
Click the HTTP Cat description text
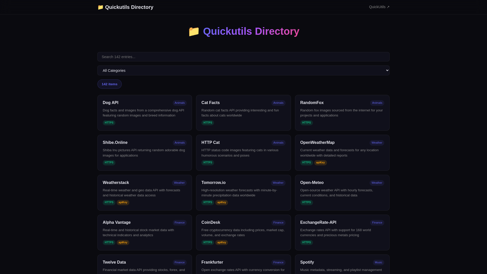tap(240, 153)
